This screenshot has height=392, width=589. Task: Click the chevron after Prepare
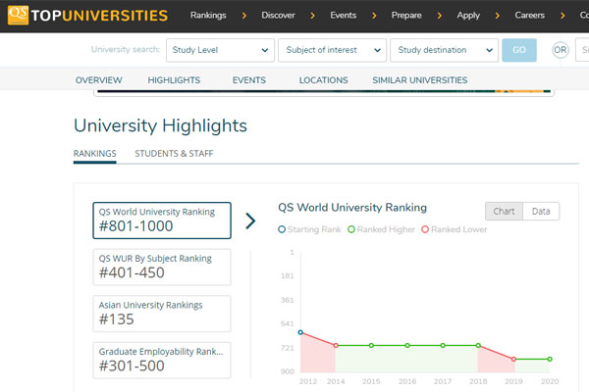tap(440, 16)
